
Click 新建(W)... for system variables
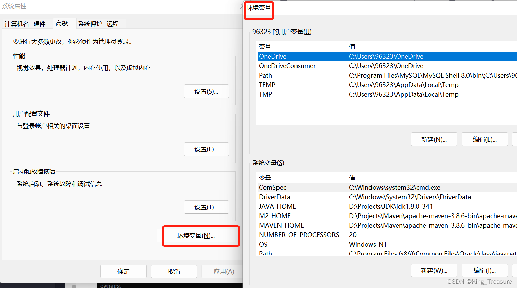coord(434,270)
